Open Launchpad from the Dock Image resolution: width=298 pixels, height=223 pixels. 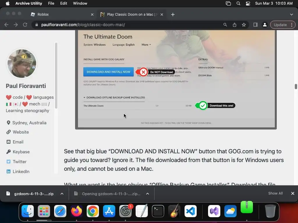point(44,211)
